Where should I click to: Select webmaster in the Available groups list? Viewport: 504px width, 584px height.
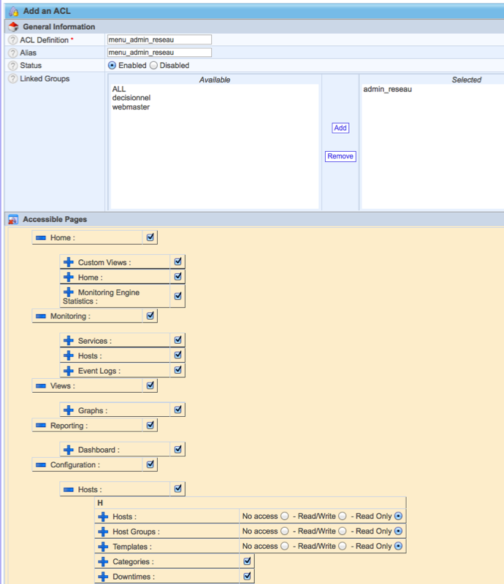pos(131,107)
